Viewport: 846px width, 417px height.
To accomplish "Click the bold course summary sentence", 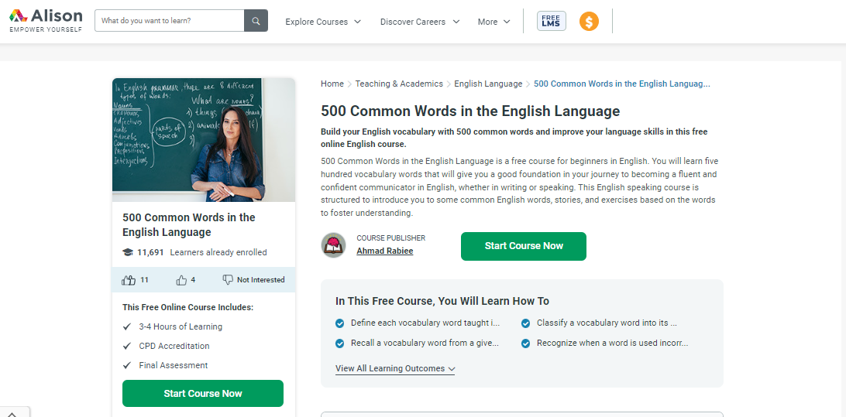I will click(x=514, y=138).
